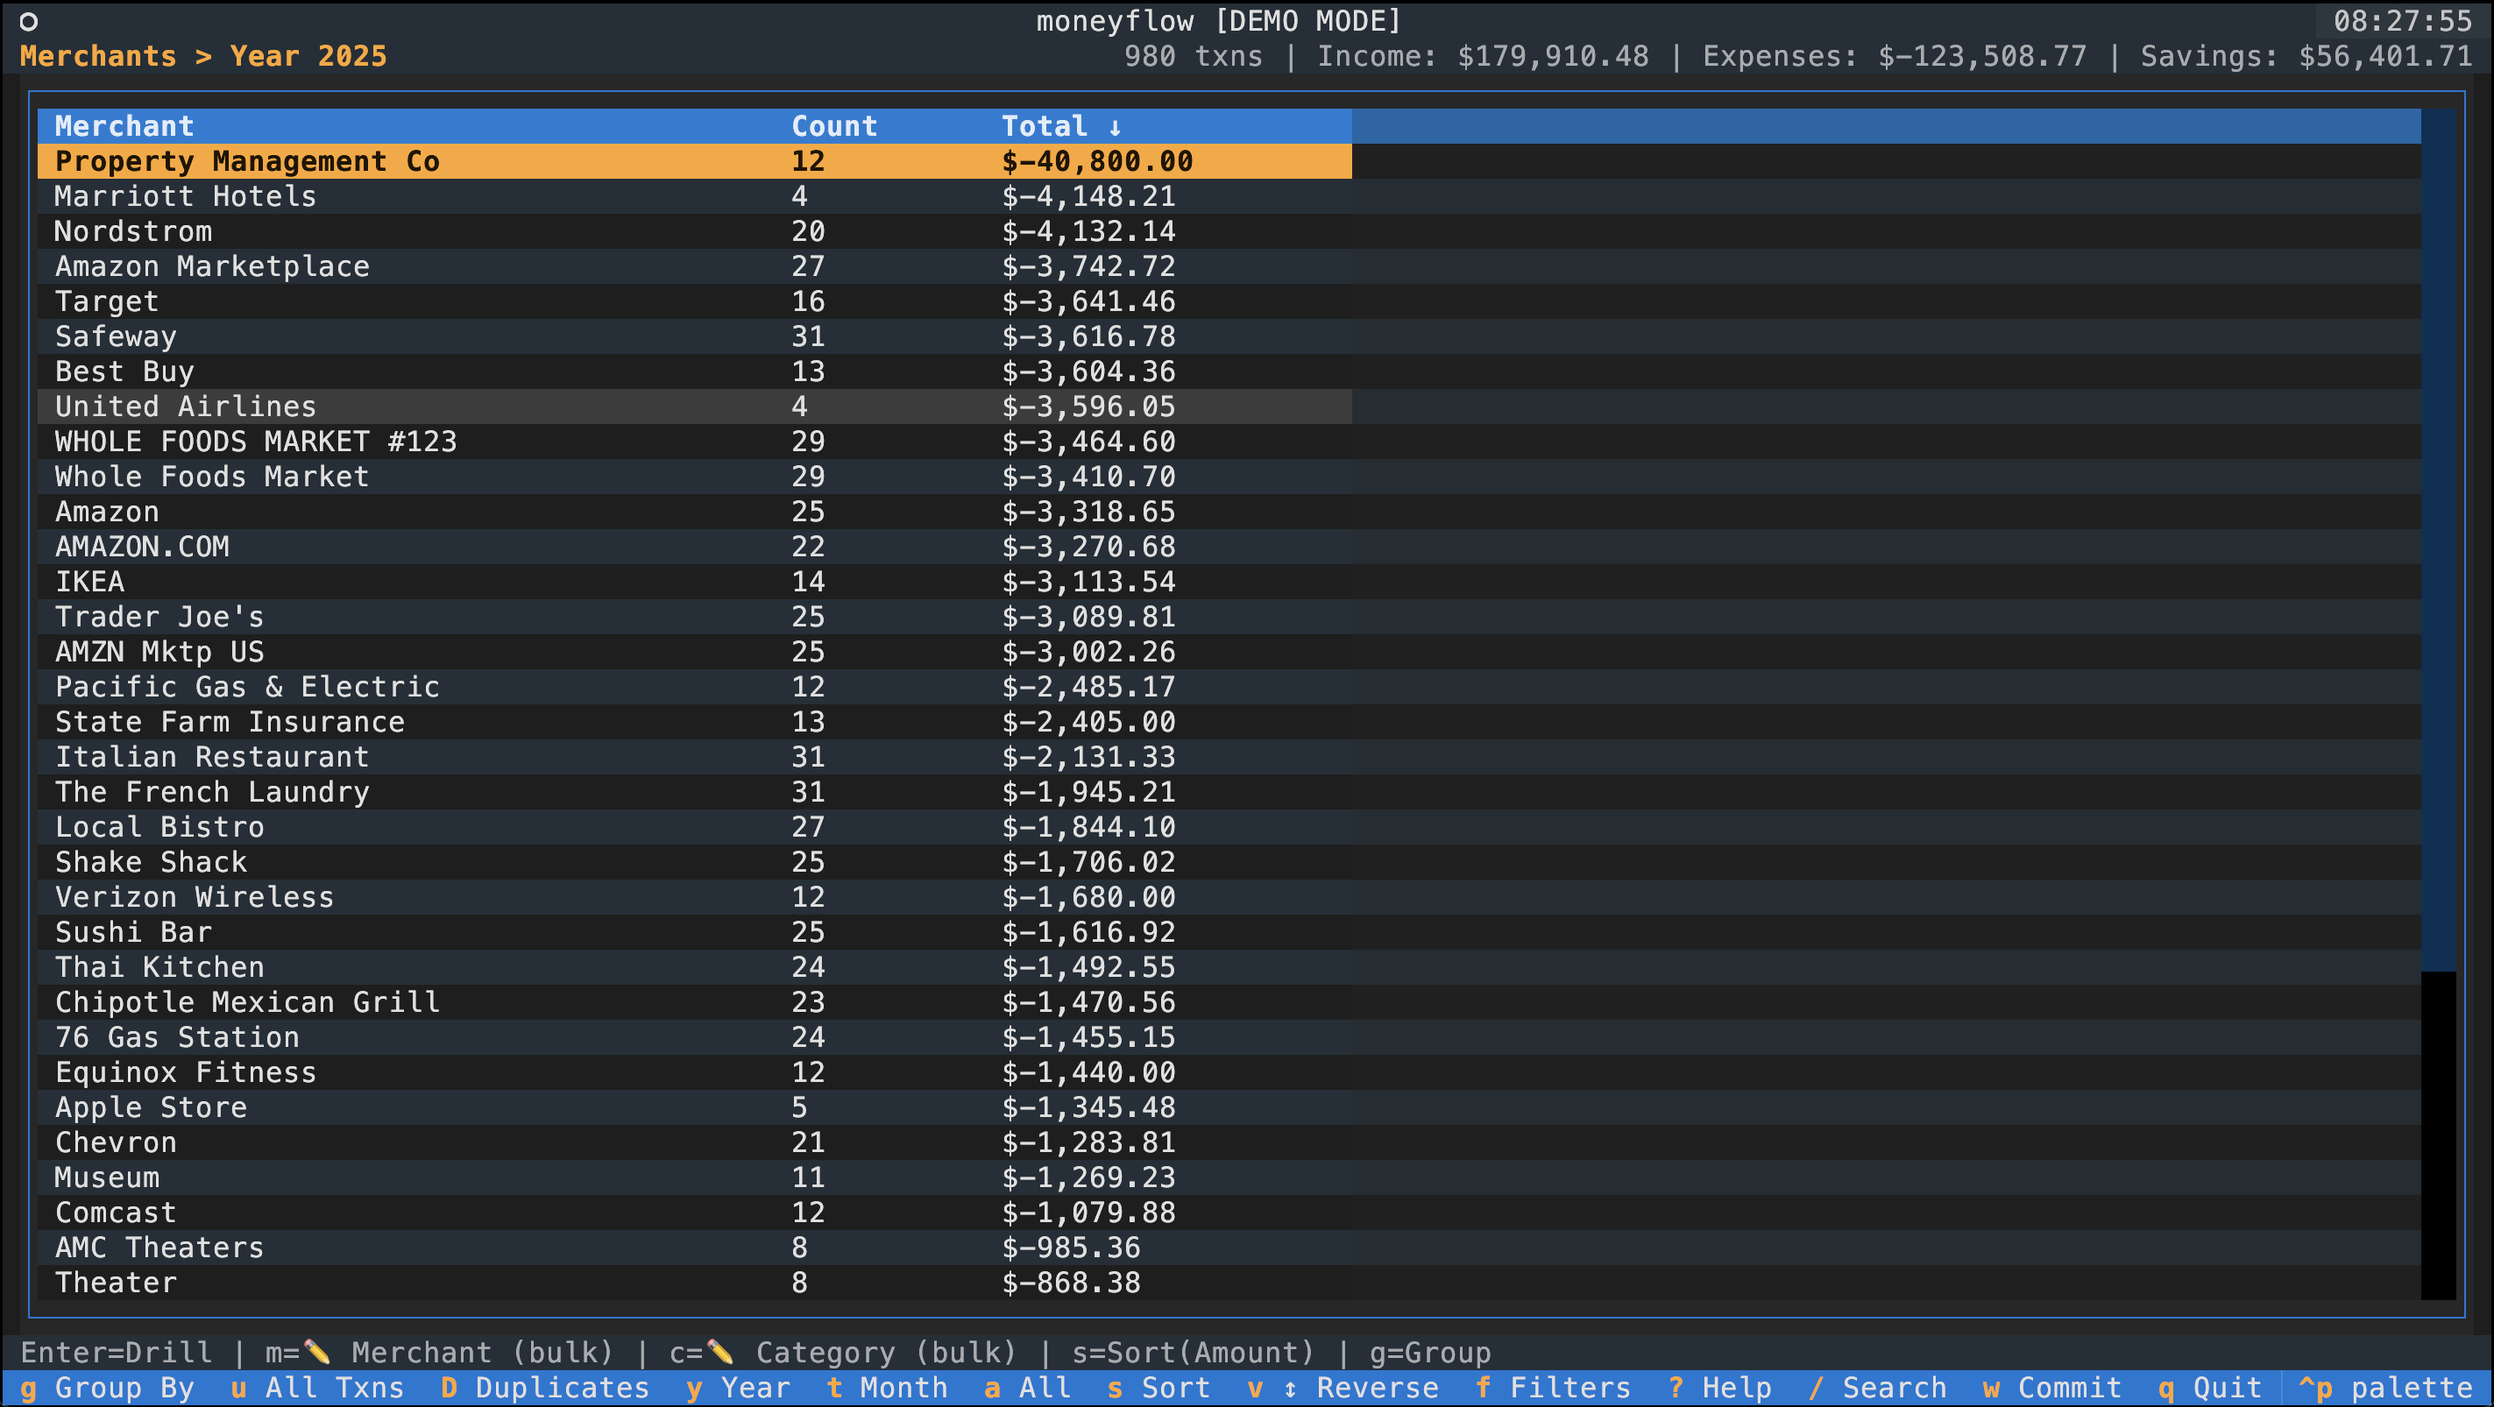
Task: Click the pencil icon next to Merchant (bulk)
Action: pos(316,1352)
